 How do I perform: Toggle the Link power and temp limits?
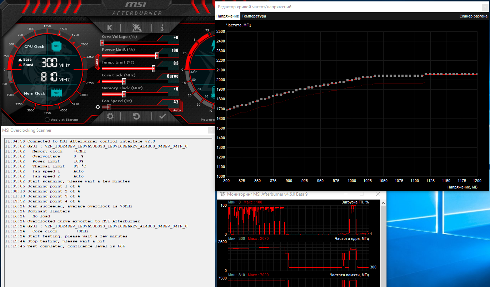click(x=97, y=62)
